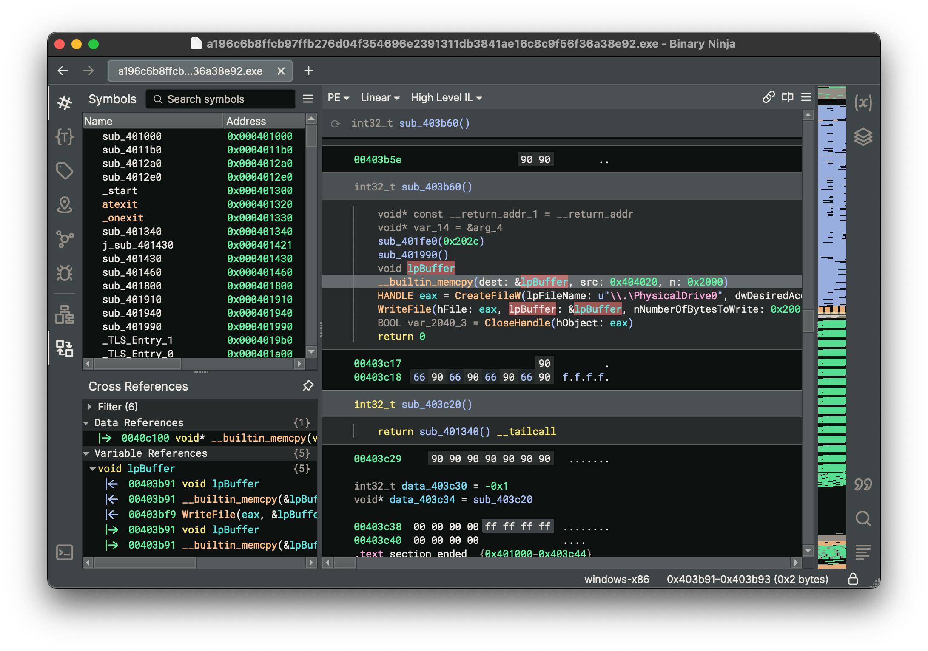Image resolution: width=928 pixels, height=651 pixels.
Task: Open the Stack view via layers icon
Action: tap(863, 136)
